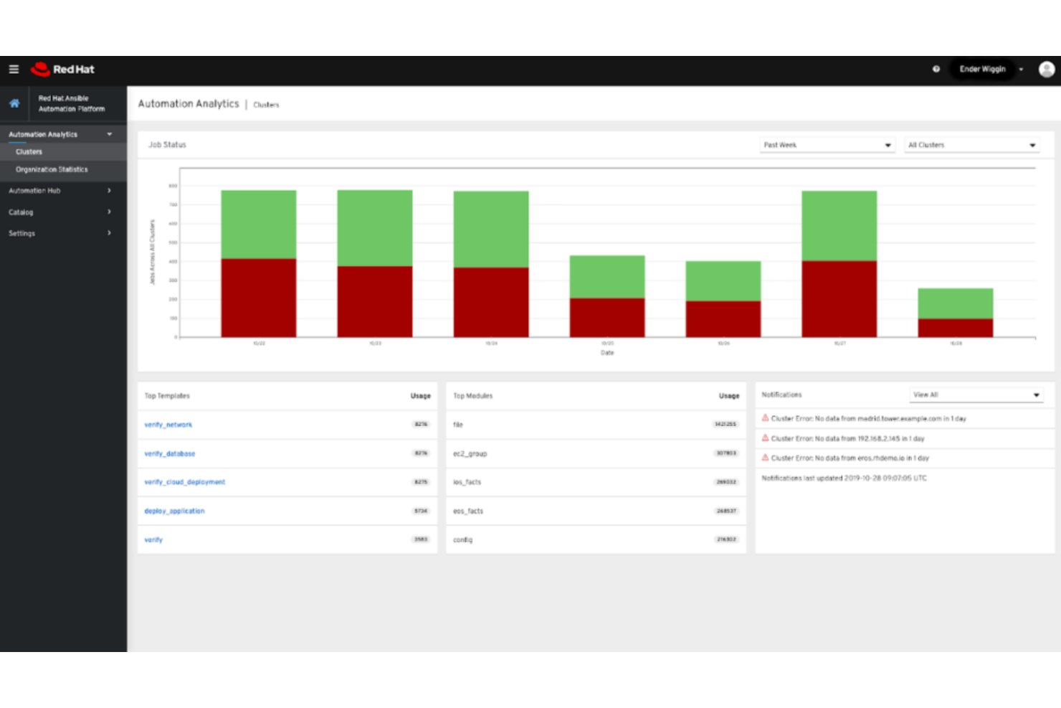
Task: Click the usage count badge for verify_network
Action: [421, 425]
